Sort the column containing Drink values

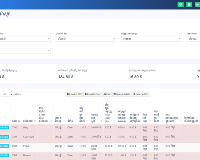pyautogui.click(x=76, y=121)
